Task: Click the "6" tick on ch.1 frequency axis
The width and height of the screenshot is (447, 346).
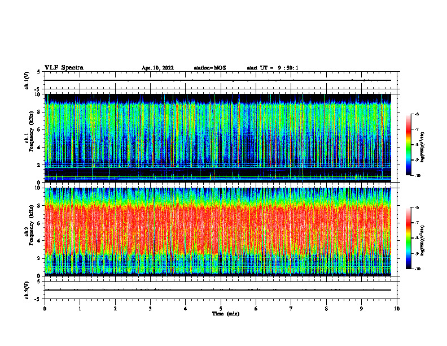Action: pos(40,129)
